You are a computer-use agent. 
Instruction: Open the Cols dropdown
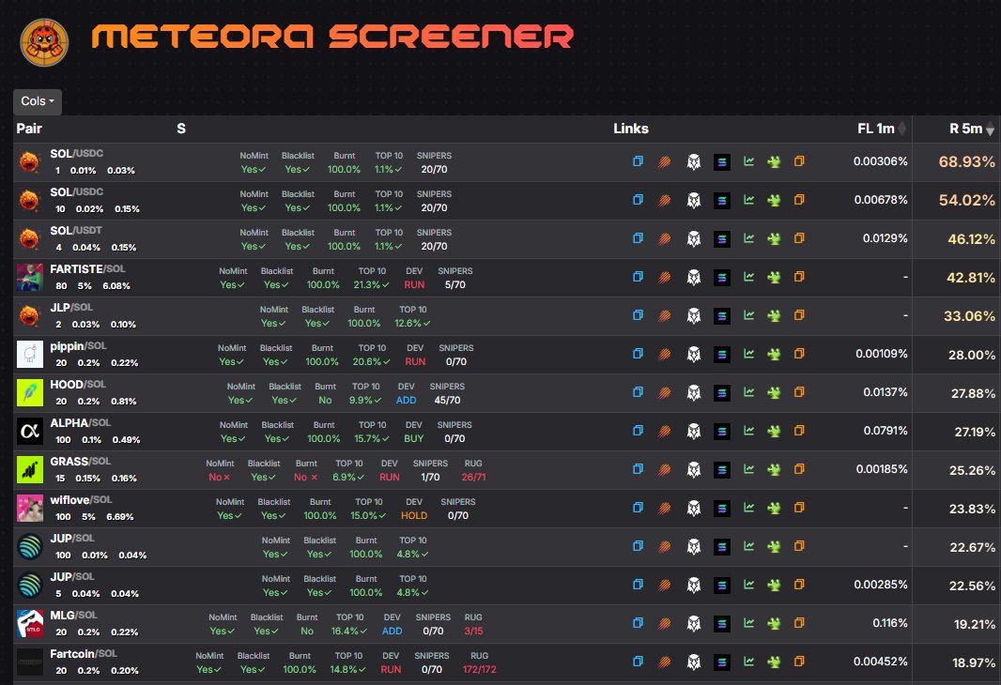click(x=37, y=101)
